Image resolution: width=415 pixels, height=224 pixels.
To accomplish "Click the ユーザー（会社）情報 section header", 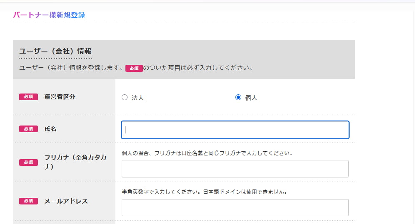I will click(55, 52).
